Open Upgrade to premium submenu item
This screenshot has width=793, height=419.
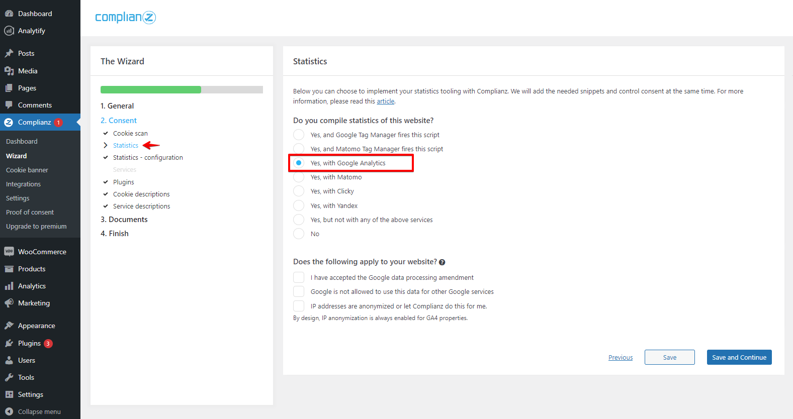click(36, 227)
